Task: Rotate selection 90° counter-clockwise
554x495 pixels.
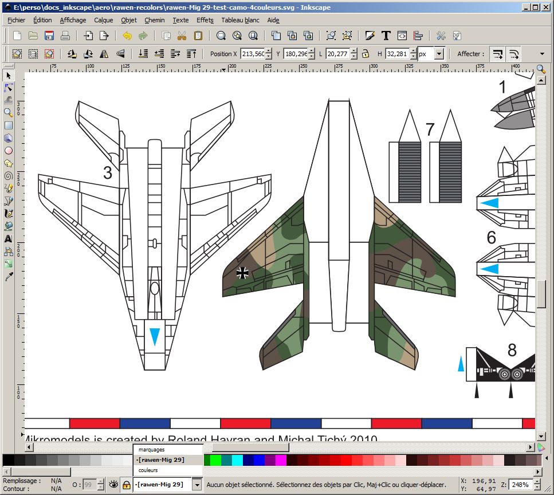Action: coord(72,54)
